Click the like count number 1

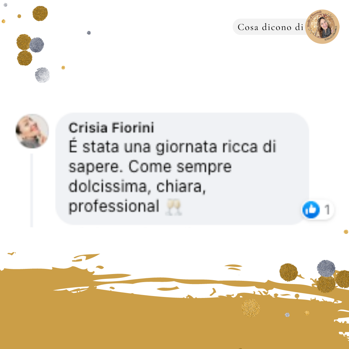(x=327, y=209)
